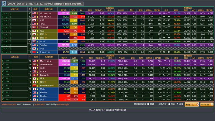
Task: Click the red flag in the Ognevoi row
Action: [34, 52]
